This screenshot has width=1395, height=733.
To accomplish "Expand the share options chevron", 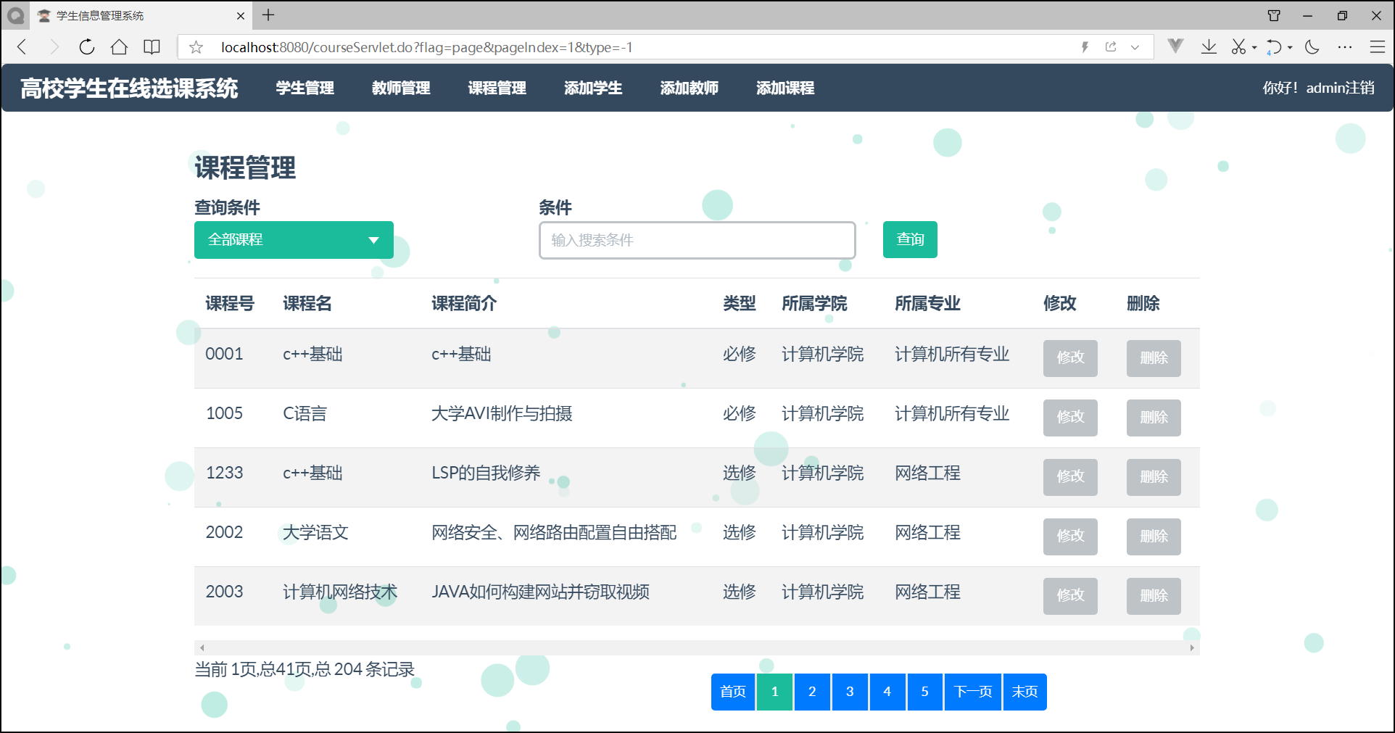I will pyautogui.click(x=1135, y=47).
